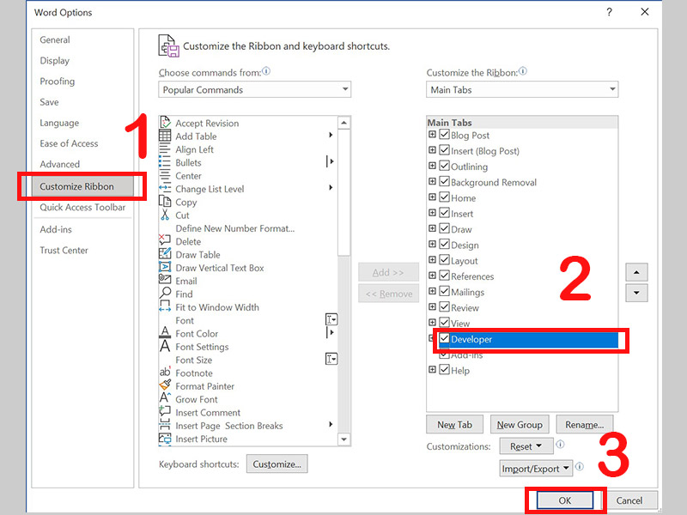Click the Insert Comment icon
687x515 pixels.
(x=165, y=411)
